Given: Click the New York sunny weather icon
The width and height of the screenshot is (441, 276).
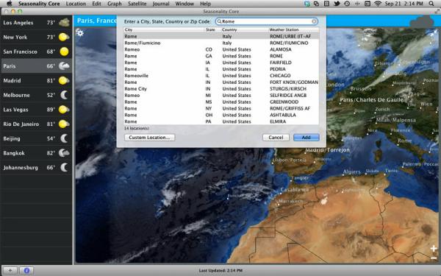Looking at the screenshot, I should (x=64, y=37).
